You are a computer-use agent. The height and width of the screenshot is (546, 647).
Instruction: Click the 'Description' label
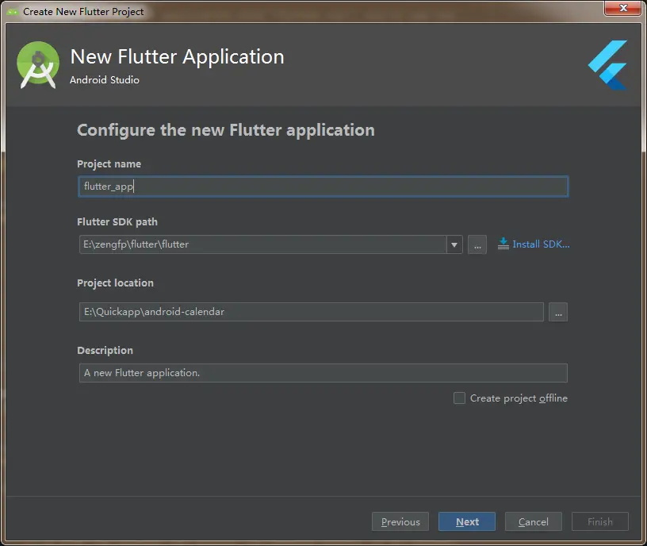point(105,350)
